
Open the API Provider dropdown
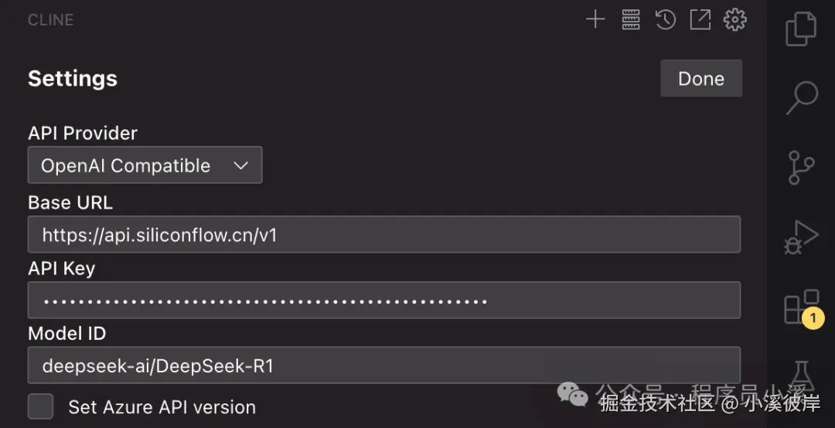145,165
